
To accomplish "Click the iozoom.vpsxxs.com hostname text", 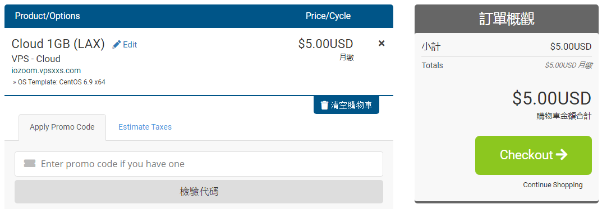I will click(x=46, y=70).
